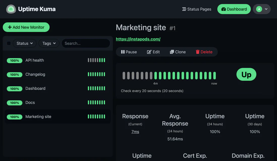Delete the Marketing site monitor
The width and height of the screenshot is (277, 161).
click(x=204, y=52)
